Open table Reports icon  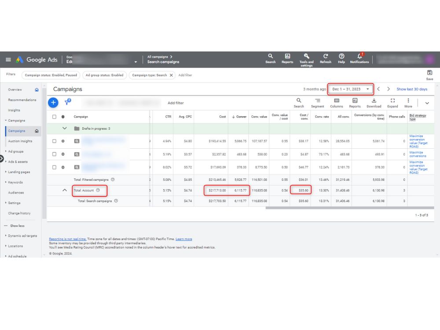tap(355, 103)
